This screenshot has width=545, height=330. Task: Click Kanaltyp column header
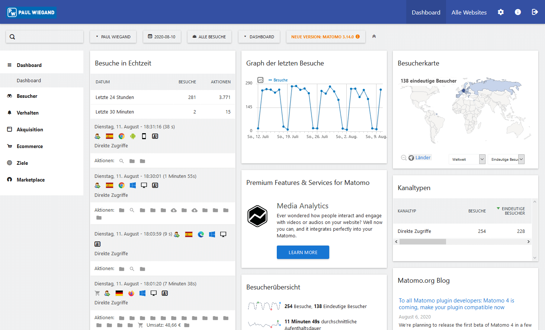(x=407, y=211)
